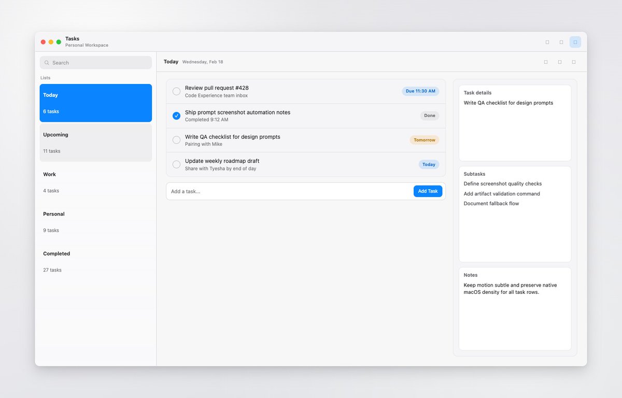622x398 pixels.
Task: Select the Review pull request #428 task row
Action: (x=306, y=91)
